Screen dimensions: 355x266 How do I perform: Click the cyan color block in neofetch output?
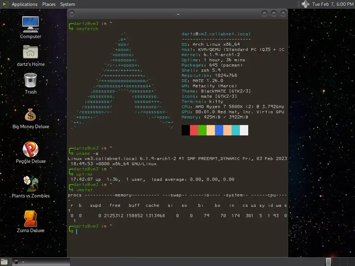tap(236, 130)
